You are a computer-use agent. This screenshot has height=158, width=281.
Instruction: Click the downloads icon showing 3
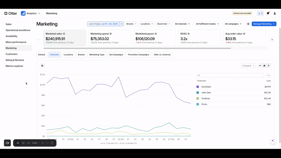click(260, 13)
